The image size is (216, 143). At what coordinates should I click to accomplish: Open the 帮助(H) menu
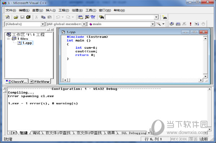119,10
